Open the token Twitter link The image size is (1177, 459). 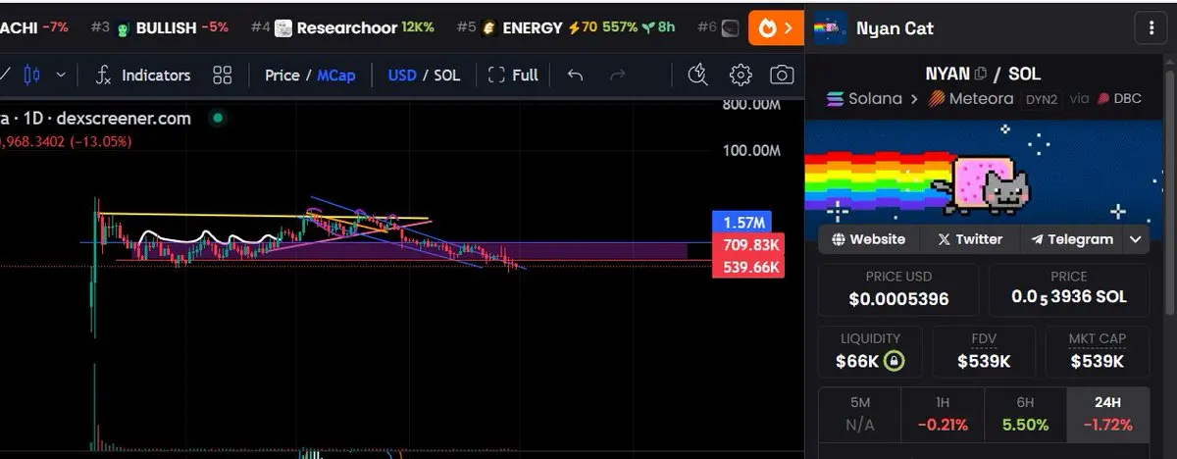(x=969, y=238)
